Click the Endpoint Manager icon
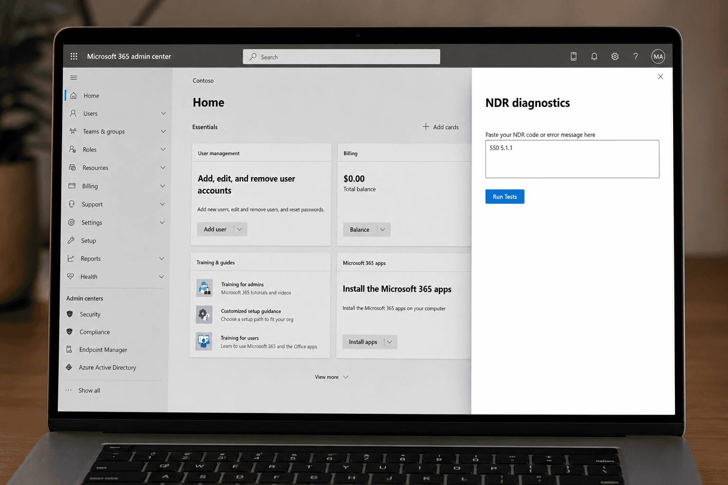This screenshot has width=728, height=485. point(69,349)
